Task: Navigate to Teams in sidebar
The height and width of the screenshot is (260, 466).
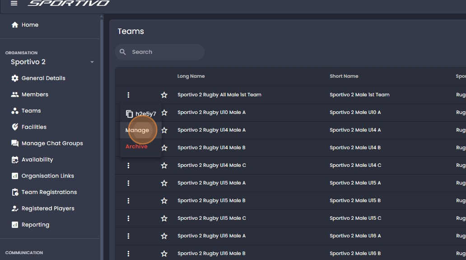Action: click(x=31, y=111)
